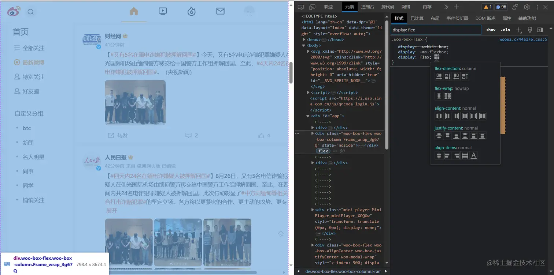The image size is (554, 275).
Task: Collapse the div id="app" node
Action: coord(308,116)
